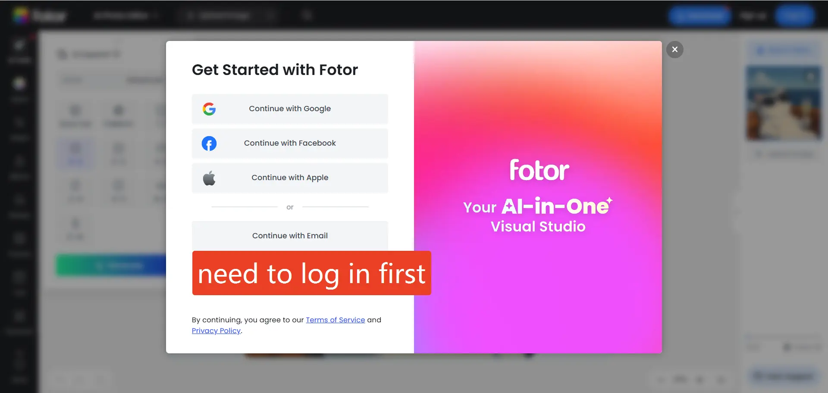The height and width of the screenshot is (393, 828).
Task: Close the Fotor login dialog
Action: [x=675, y=50]
